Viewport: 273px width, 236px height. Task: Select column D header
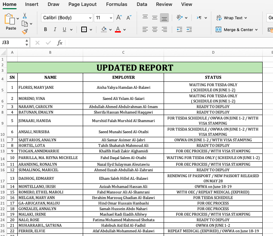coord(213,53)
